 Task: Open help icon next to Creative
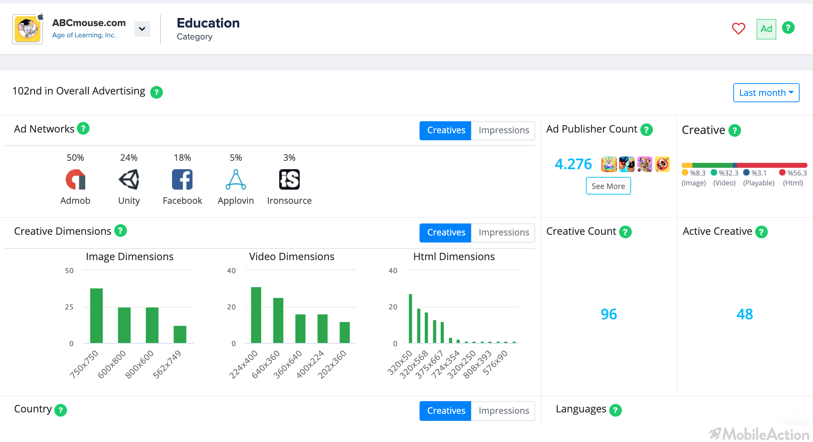735,130
